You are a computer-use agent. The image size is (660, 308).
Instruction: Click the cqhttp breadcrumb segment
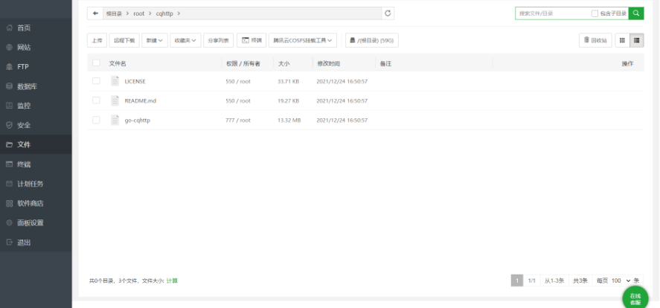(x=164, y=13)
